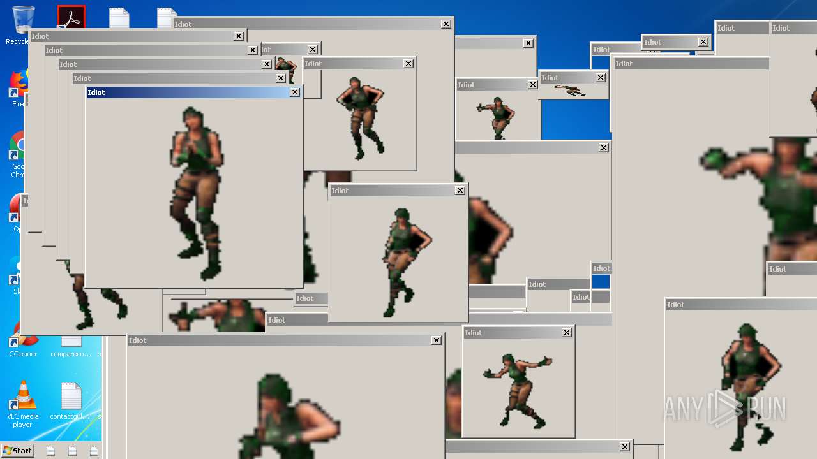Open VLC media player desktop shortcut
The image size is (817, 459).
[23, 404]
